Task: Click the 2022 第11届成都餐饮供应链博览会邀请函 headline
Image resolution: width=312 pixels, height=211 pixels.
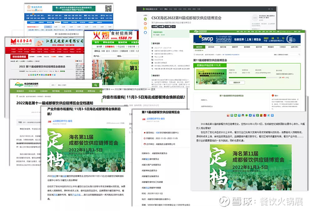Action: click(42, 67)
